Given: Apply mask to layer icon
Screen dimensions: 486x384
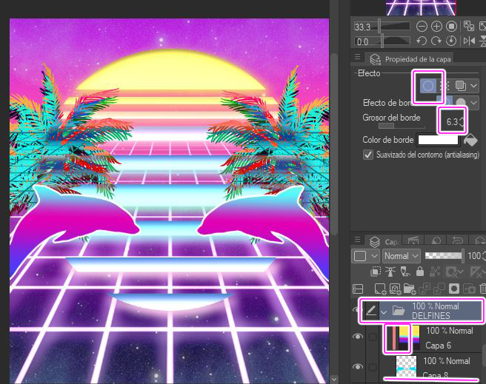Looking at the screenshot, I should point(469,289).
